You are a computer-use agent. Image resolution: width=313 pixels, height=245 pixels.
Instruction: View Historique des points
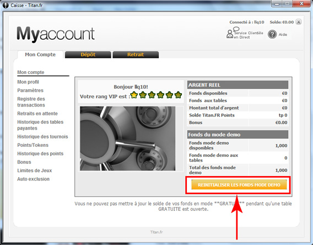coord(40,153)
